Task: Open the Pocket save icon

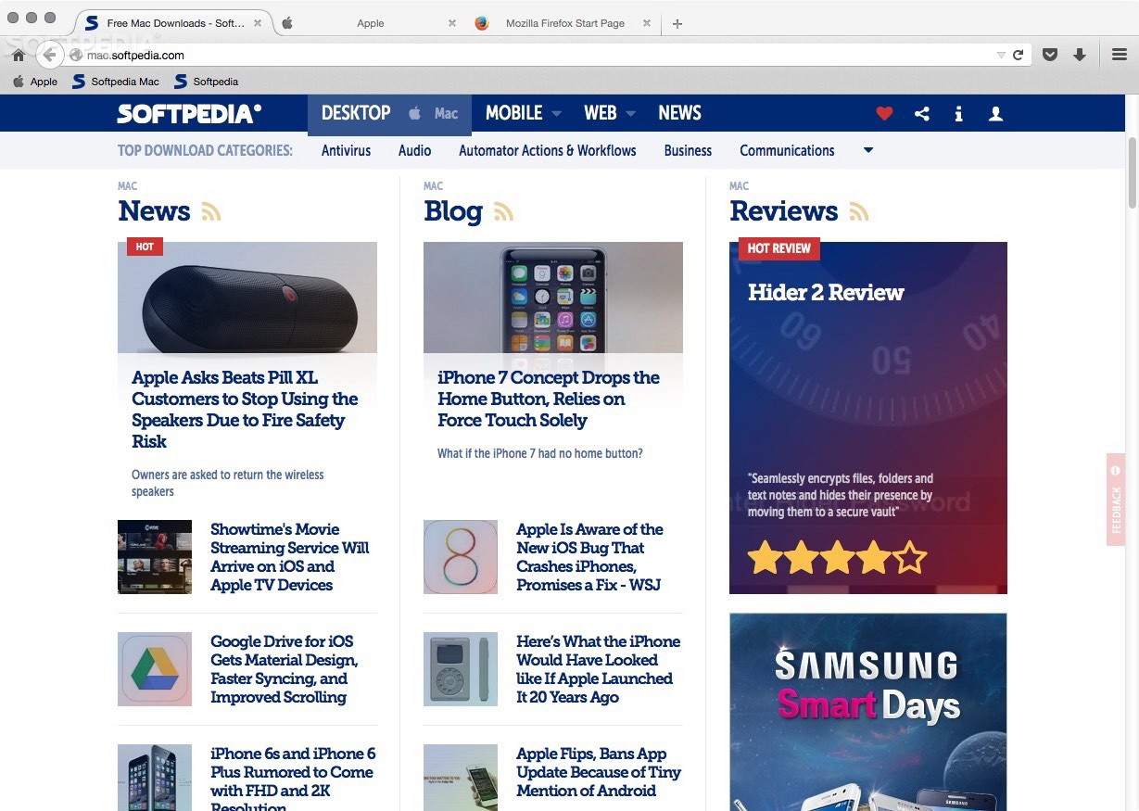Action: 1050,56
